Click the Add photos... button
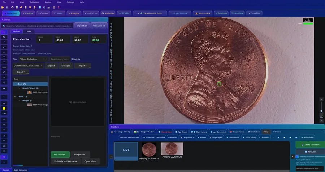325x172 pixels. click(x=80, y=155)
